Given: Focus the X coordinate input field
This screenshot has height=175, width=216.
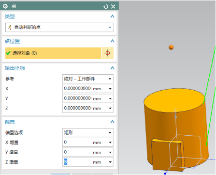Looking at the screenshot, I should coord(77,89).
